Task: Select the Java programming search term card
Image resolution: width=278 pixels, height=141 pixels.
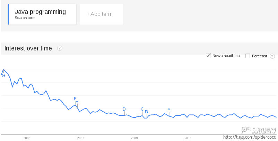Action: [x=42, y=14]
